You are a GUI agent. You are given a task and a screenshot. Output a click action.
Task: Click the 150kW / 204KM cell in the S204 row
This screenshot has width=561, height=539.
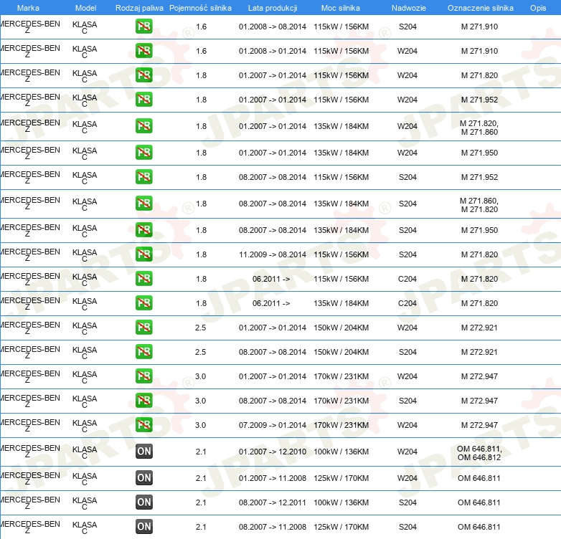[x=341, y=352]
